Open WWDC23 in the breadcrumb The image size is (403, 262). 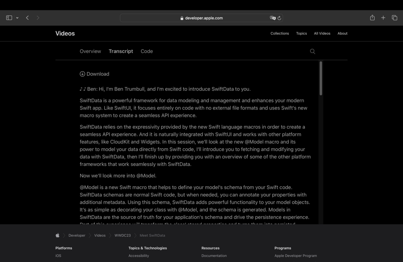tap(123, 236)
